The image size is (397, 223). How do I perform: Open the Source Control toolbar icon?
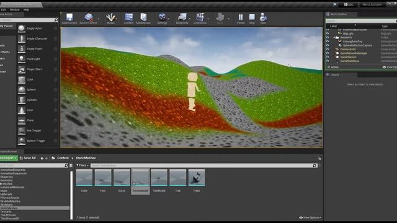click(89, 17)
